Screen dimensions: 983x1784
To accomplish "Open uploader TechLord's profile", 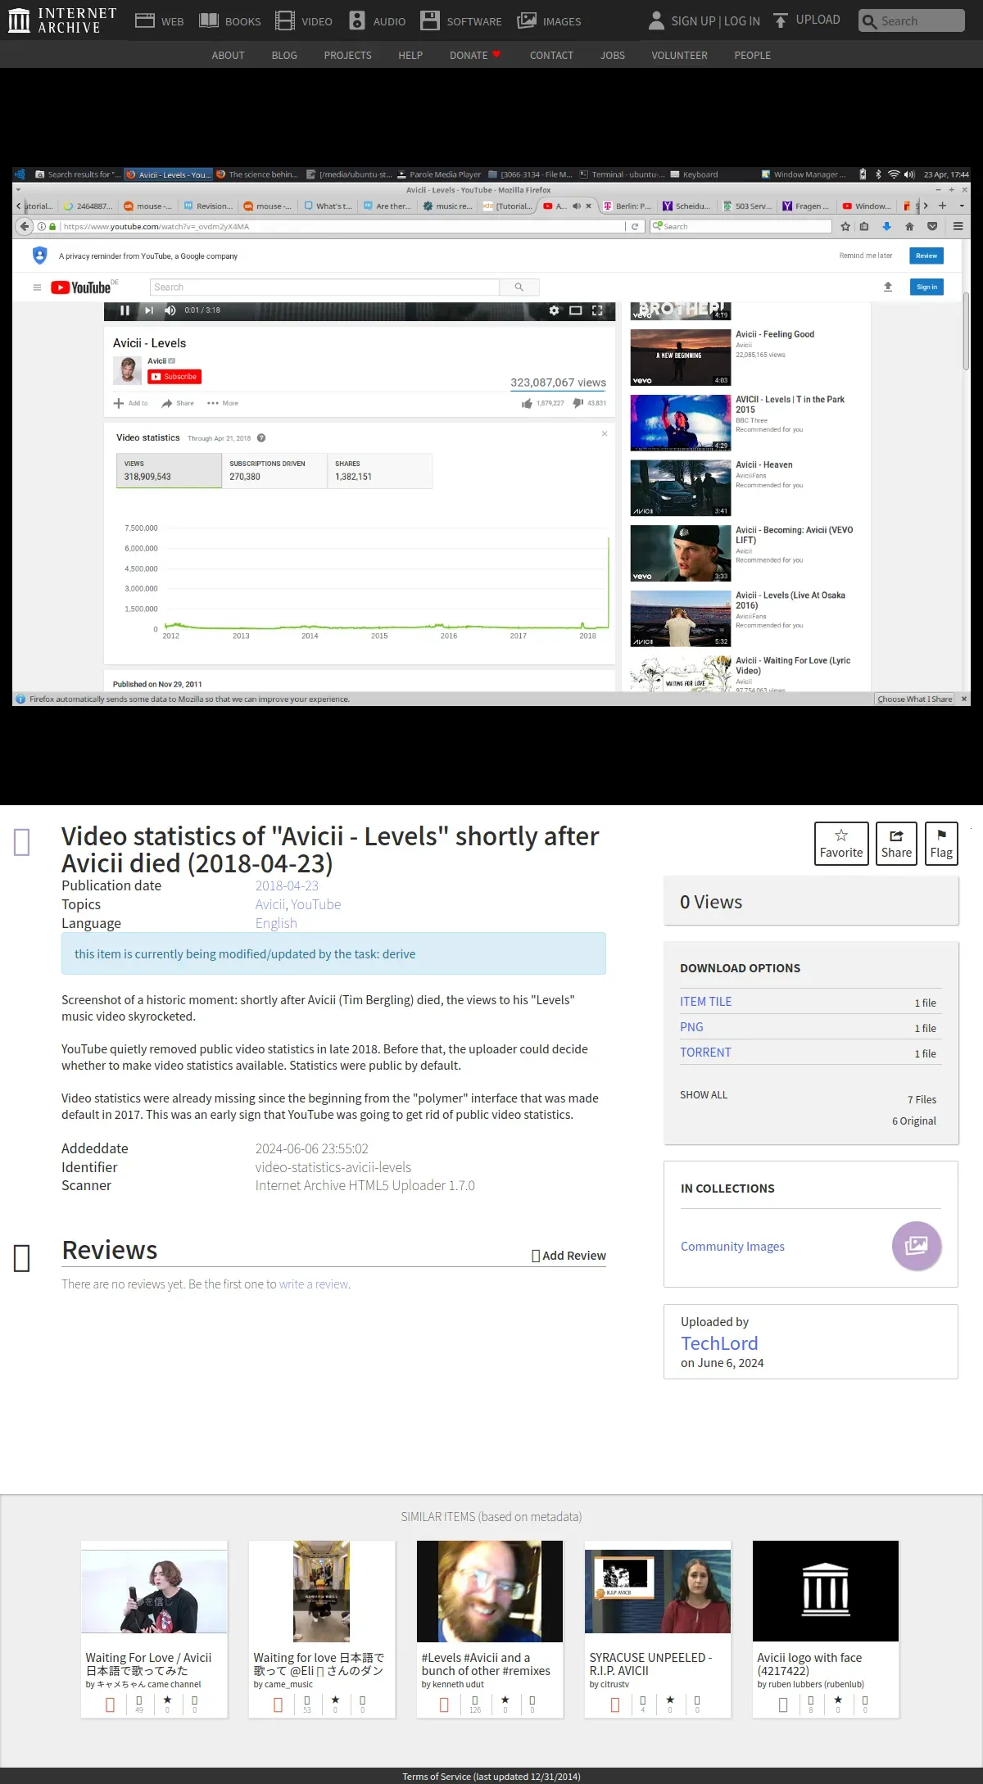I will 719,1343.
